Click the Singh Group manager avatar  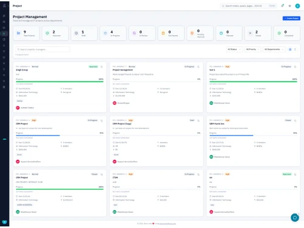tap(18, 108)
